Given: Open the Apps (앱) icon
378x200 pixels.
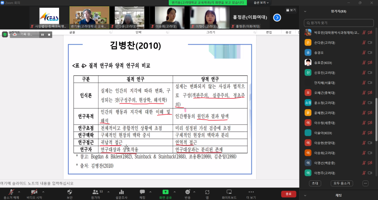Looking at the screenshot, I should point(207,192).
